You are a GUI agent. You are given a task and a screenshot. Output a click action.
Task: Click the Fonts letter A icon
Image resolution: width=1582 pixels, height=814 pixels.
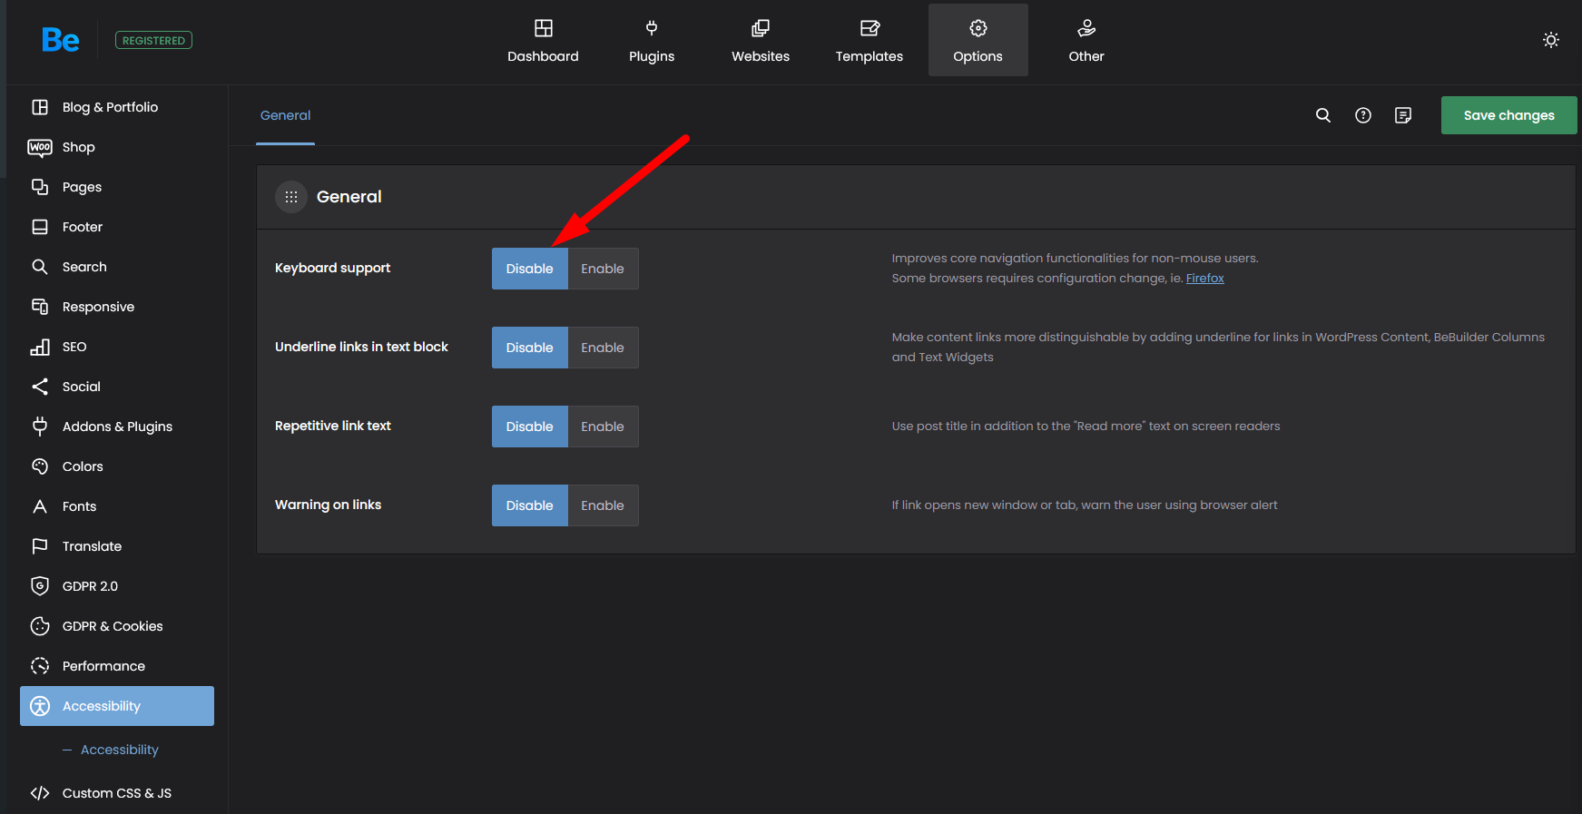(40, 506)
